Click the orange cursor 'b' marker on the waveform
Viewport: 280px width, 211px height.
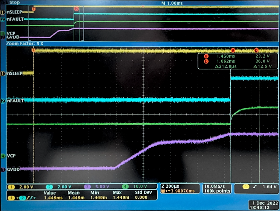[256, 50]
